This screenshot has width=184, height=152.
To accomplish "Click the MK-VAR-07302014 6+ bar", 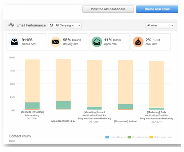I will click(63, 85).
